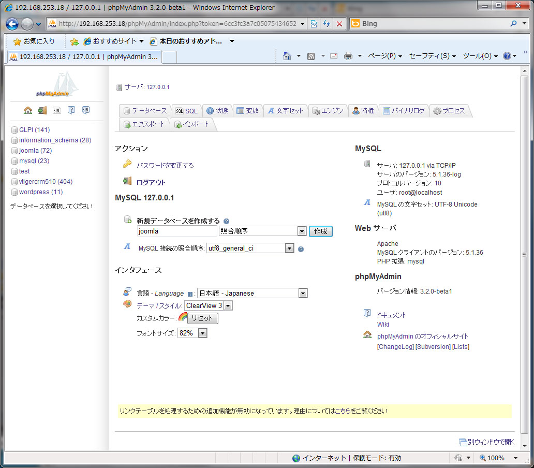This screenshot has width=534, height=468.
Task: Click the Bing search magnifier icon
Action: (x=514, y=23)
